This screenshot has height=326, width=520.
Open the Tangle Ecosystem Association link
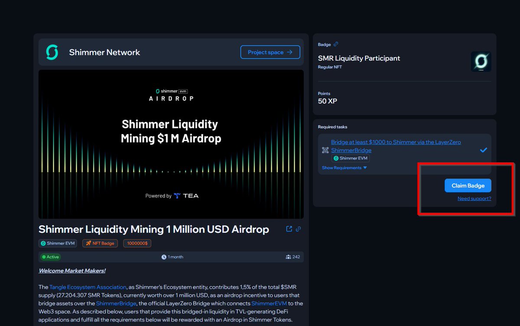[88, 287]
